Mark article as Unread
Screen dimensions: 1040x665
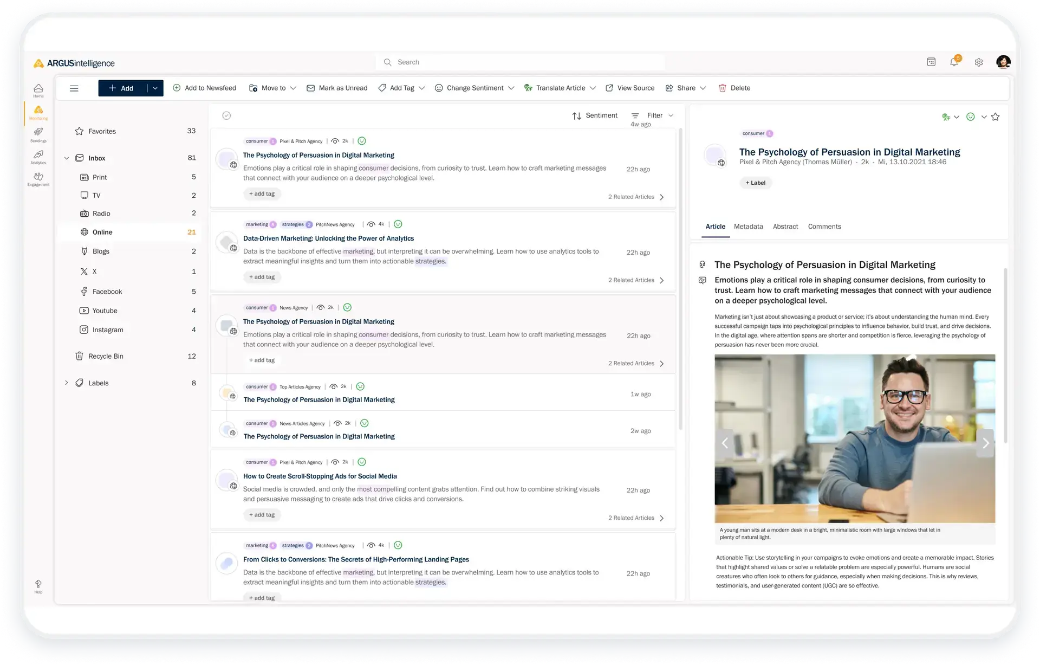(337, 88)
